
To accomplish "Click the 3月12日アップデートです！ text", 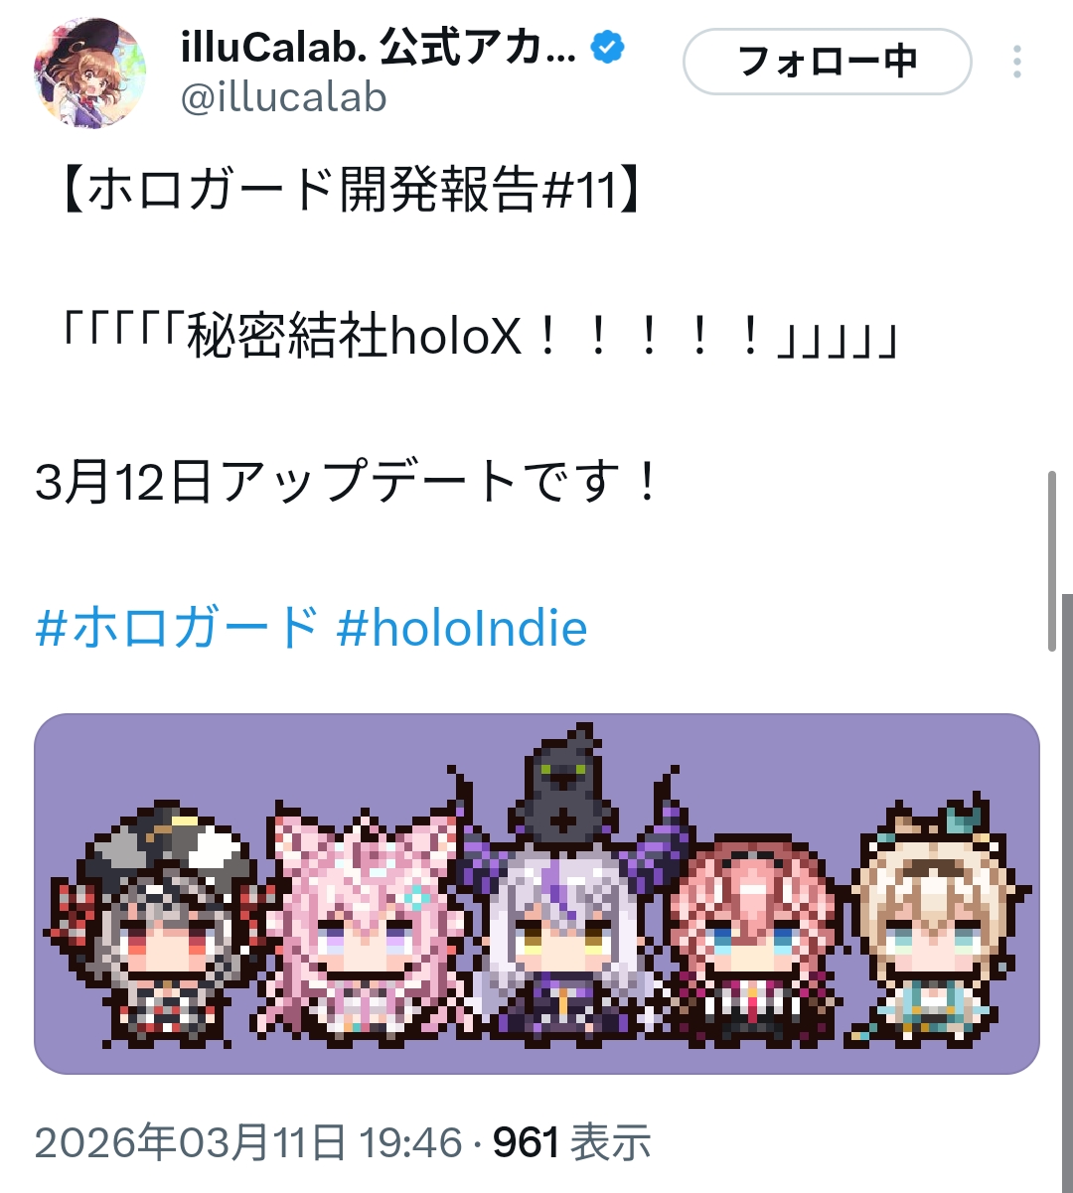I will tap(348, 484).
